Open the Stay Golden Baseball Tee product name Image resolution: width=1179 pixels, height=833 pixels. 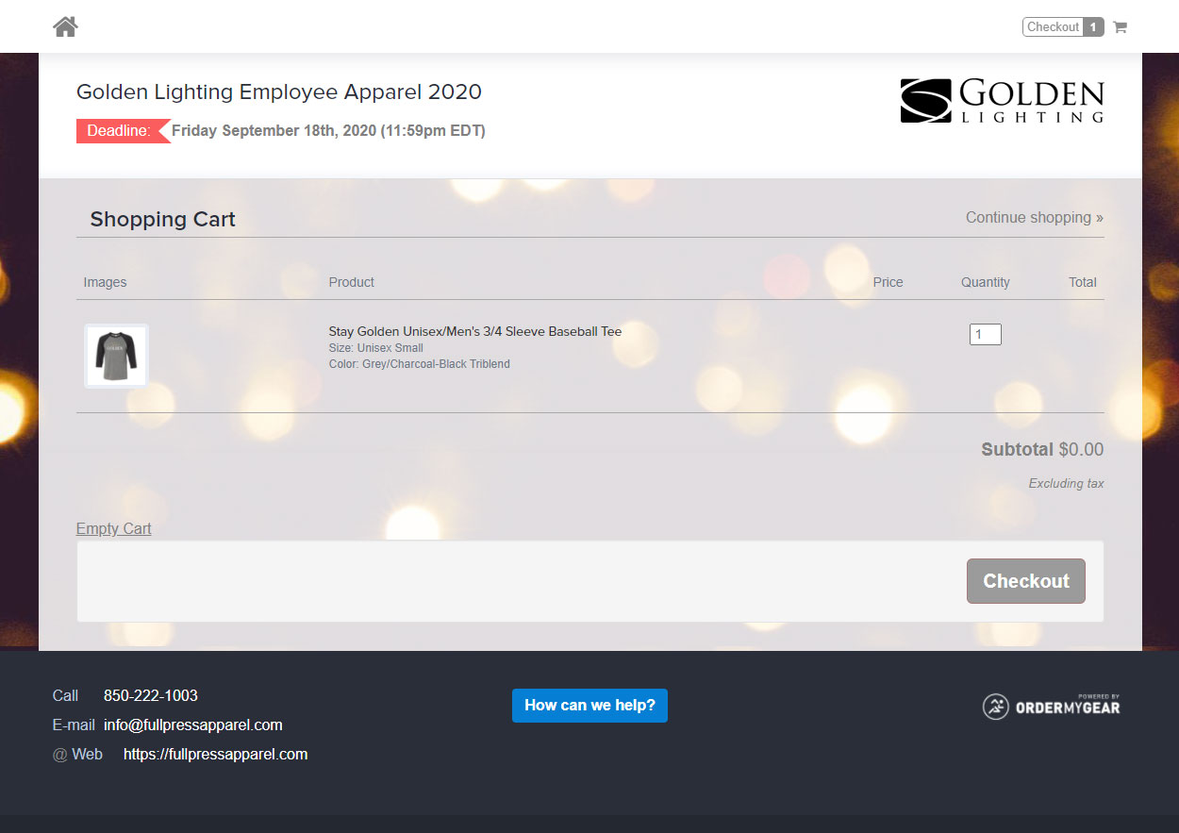point(474,331)
